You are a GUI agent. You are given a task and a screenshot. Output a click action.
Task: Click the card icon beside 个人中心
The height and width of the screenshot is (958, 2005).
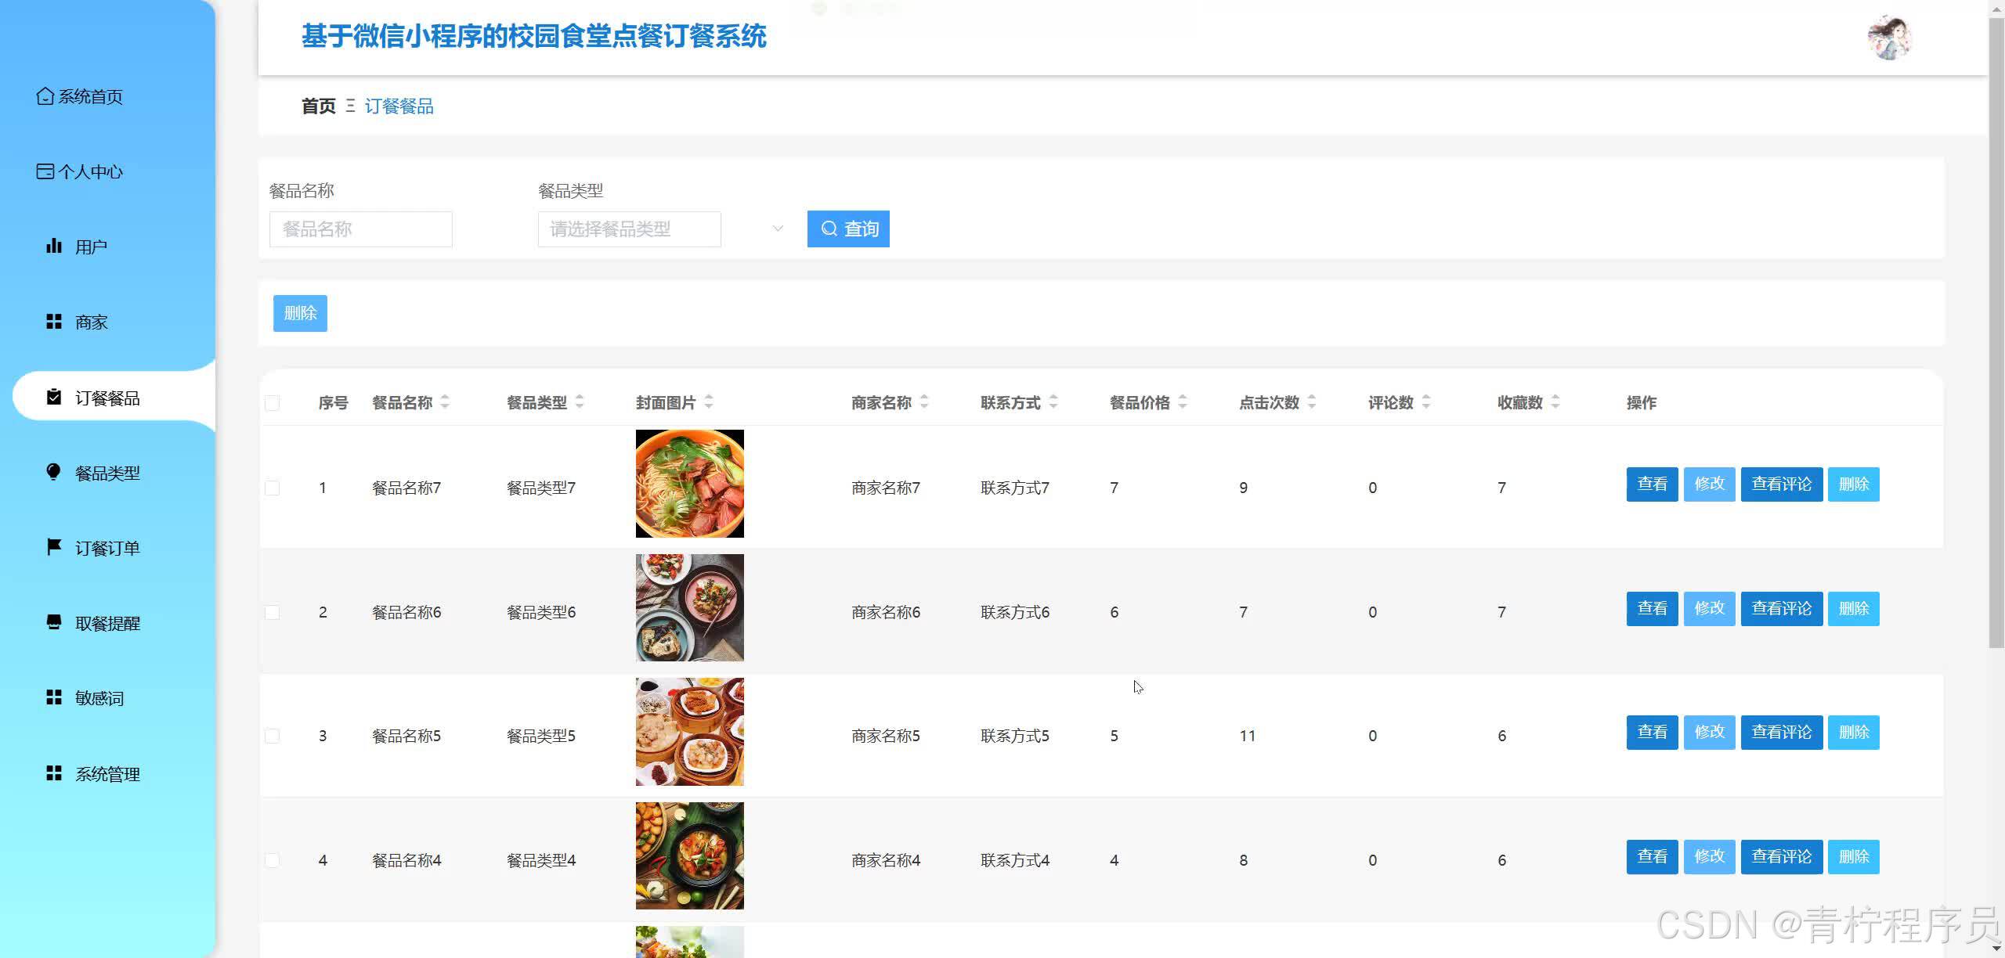(45, 171)
